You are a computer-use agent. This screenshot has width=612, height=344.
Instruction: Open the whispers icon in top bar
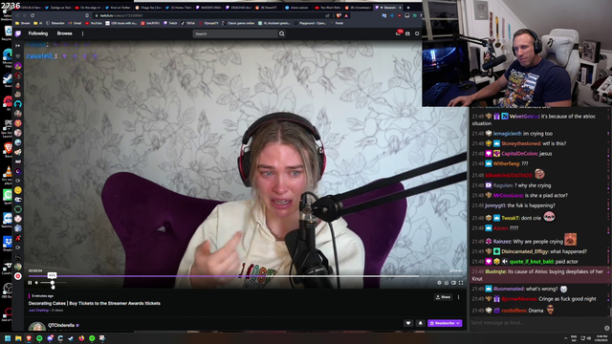[x=407, y=34]
